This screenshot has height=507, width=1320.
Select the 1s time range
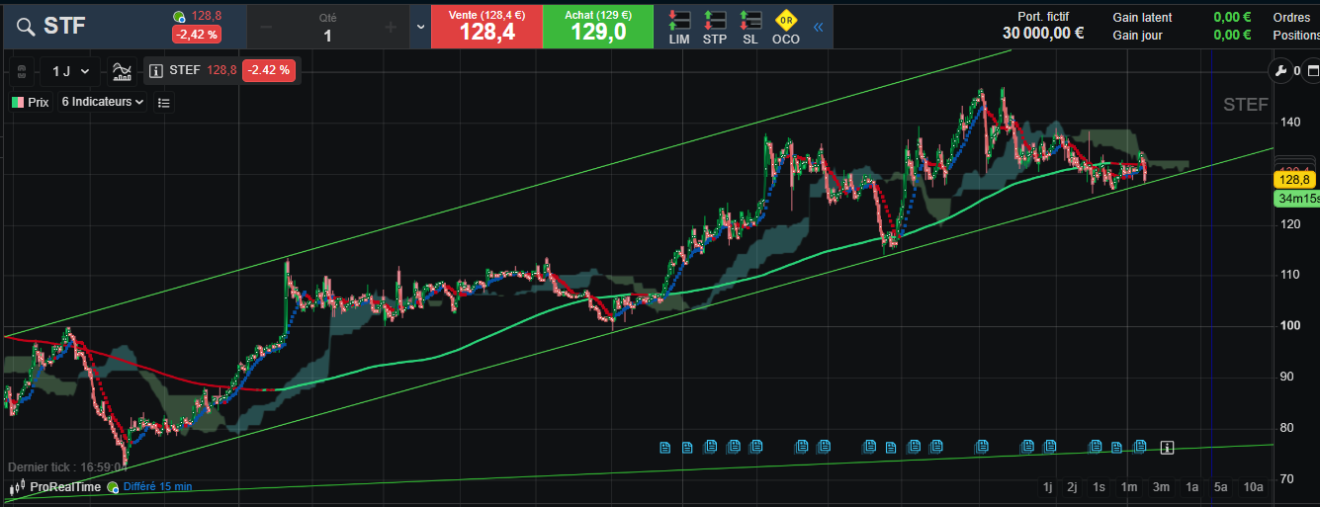[1100, 487]
